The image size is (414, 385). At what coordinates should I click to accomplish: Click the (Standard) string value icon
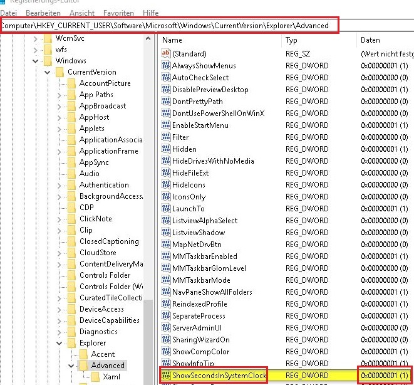click(166, 53)
